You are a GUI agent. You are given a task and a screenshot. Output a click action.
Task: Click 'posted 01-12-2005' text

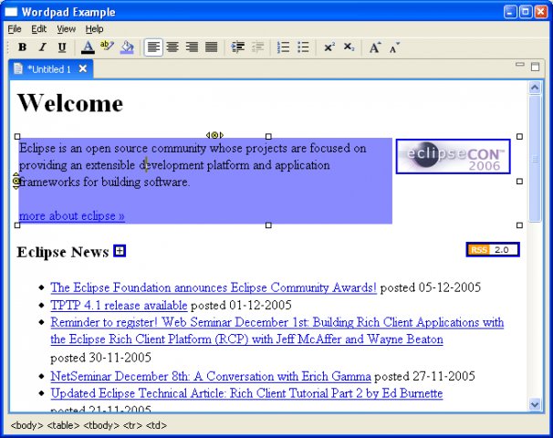pos(241,305)
